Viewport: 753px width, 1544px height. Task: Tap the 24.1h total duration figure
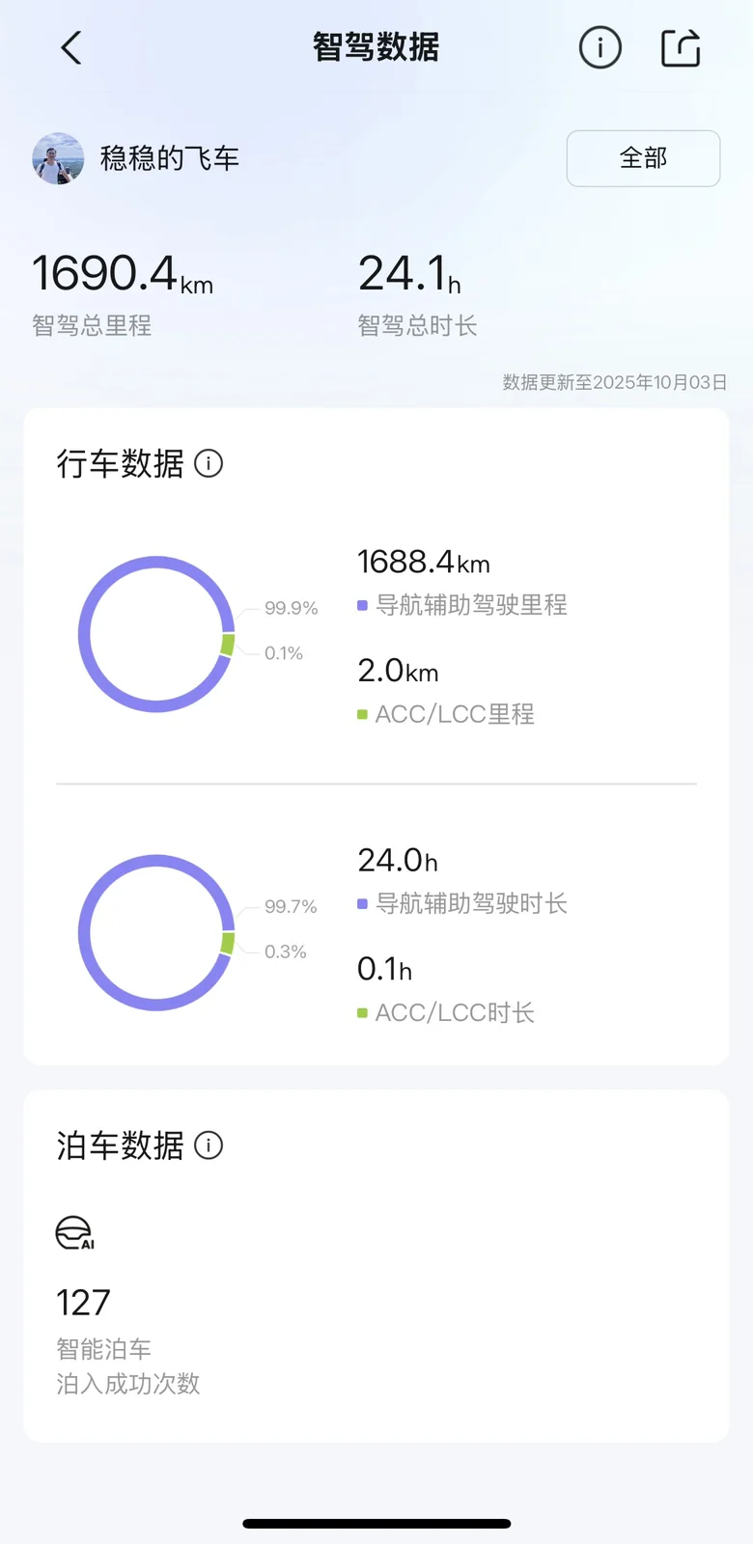pos(409,274)
